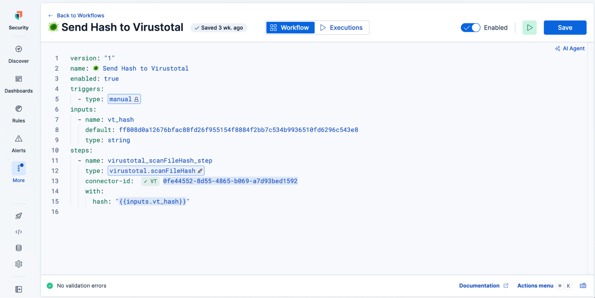
Task: Click the Send Hash to Virustotal title
Action: 122,27
